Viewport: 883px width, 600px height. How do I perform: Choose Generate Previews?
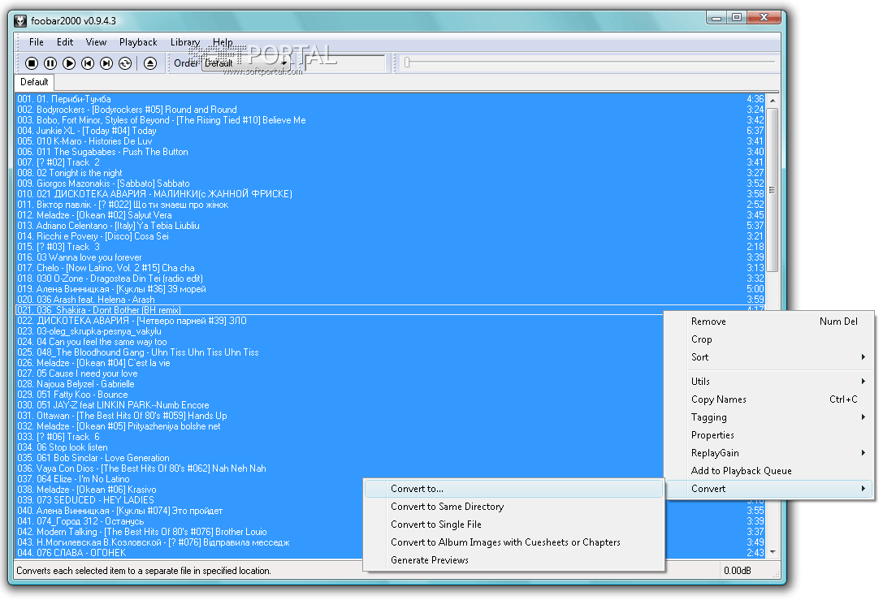(x=513, y=560)
